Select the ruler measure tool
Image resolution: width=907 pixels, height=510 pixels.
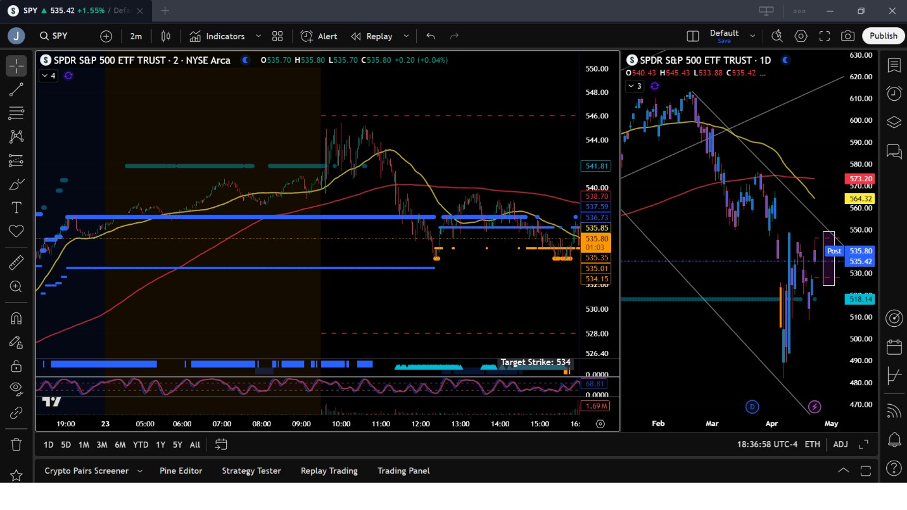(x=16, y=262)
